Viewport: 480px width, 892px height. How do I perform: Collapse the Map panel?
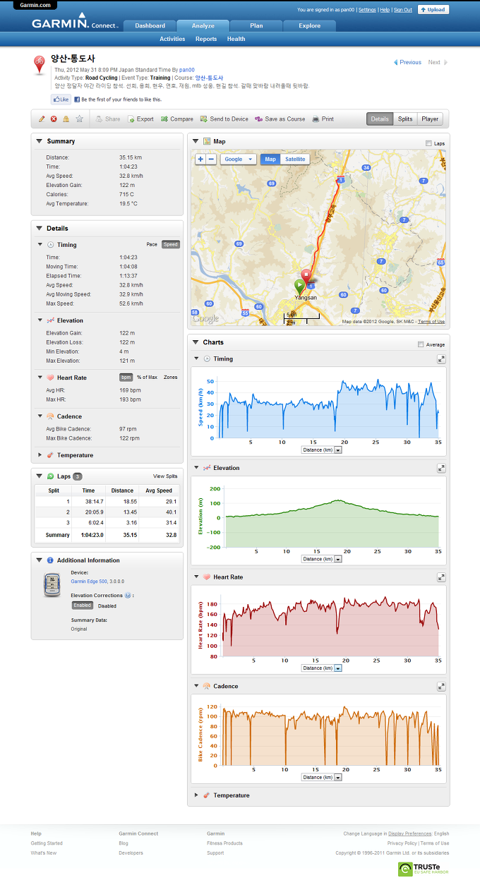click(196, 141)
